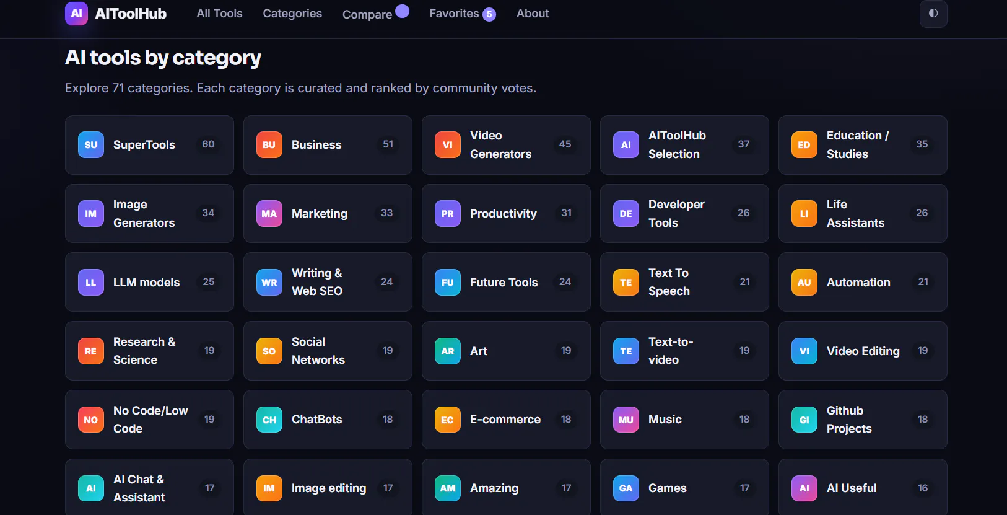Open the Compare nav item

pyautogui.click(x=375, y=14)
